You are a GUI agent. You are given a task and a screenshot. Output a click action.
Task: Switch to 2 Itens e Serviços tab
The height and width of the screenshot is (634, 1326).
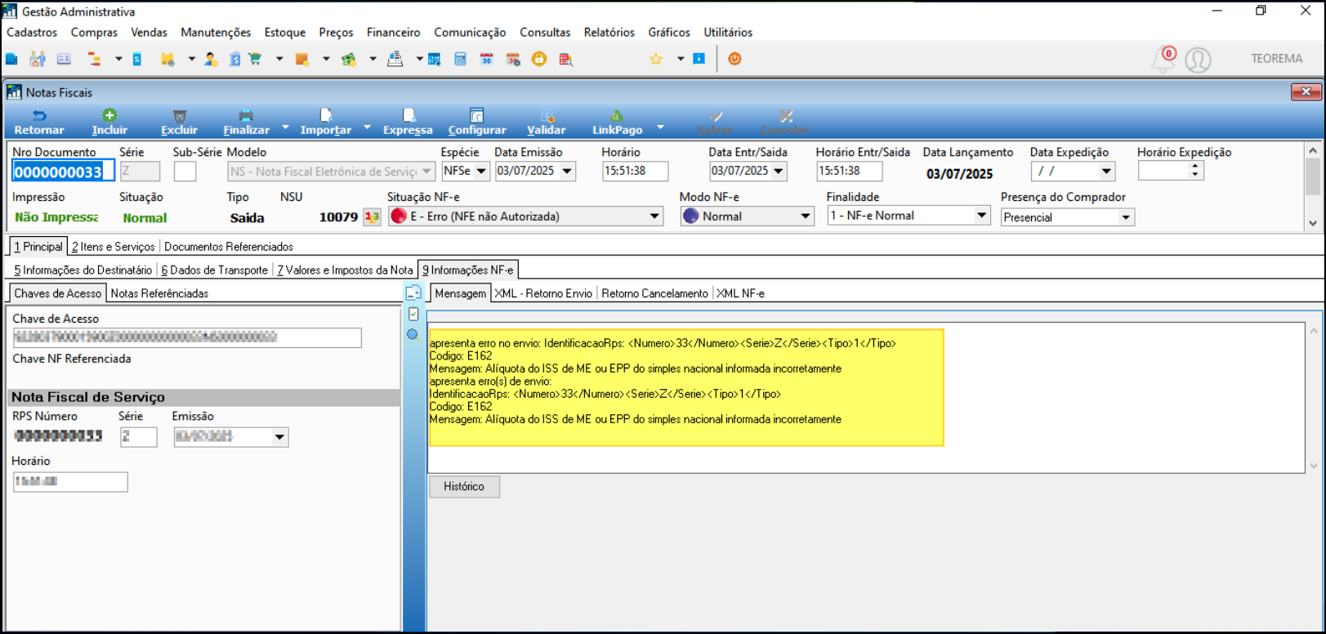(113, 247)
